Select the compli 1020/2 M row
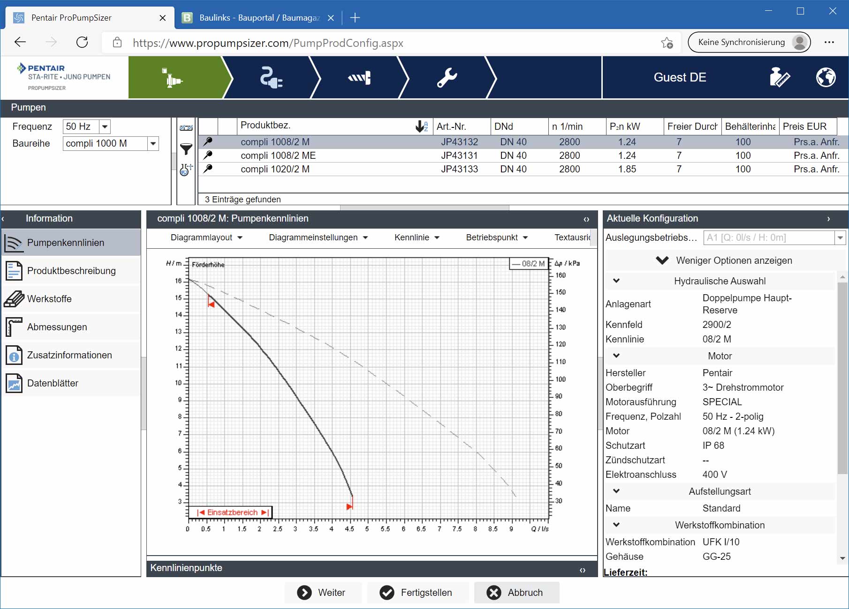Screen dimensions: 849x609 pos(523,169)
